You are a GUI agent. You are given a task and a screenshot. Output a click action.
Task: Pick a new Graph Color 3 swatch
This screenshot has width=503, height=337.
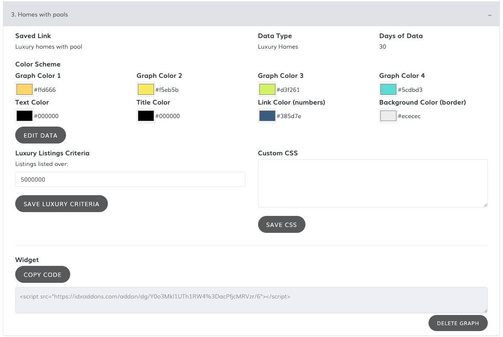pos(267,89)
